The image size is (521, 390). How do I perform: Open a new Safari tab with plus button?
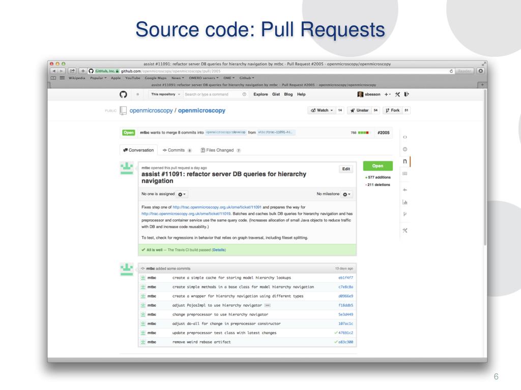point(482,85)
